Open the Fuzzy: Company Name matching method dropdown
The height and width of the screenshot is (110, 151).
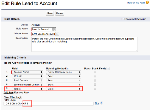tap(64, 72)
